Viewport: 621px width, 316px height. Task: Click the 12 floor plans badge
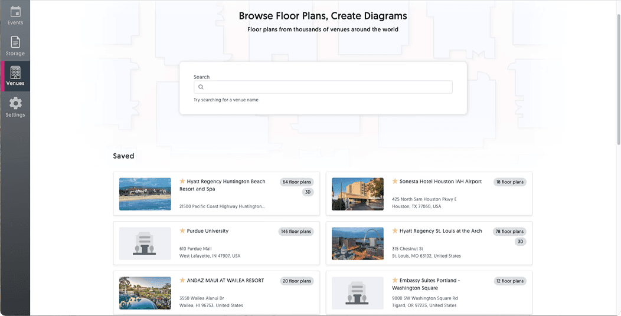coord(509,281)
